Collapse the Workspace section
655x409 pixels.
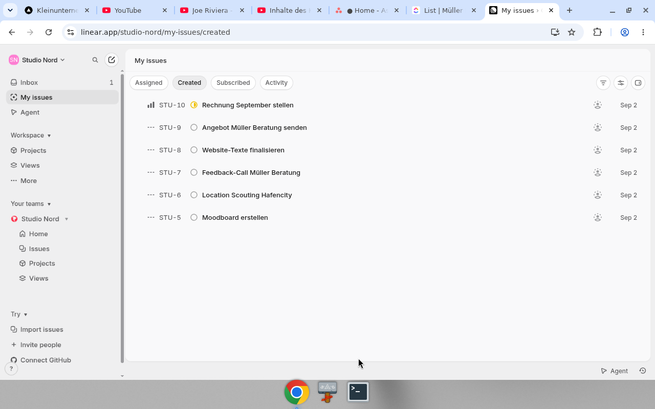point(31,135)
